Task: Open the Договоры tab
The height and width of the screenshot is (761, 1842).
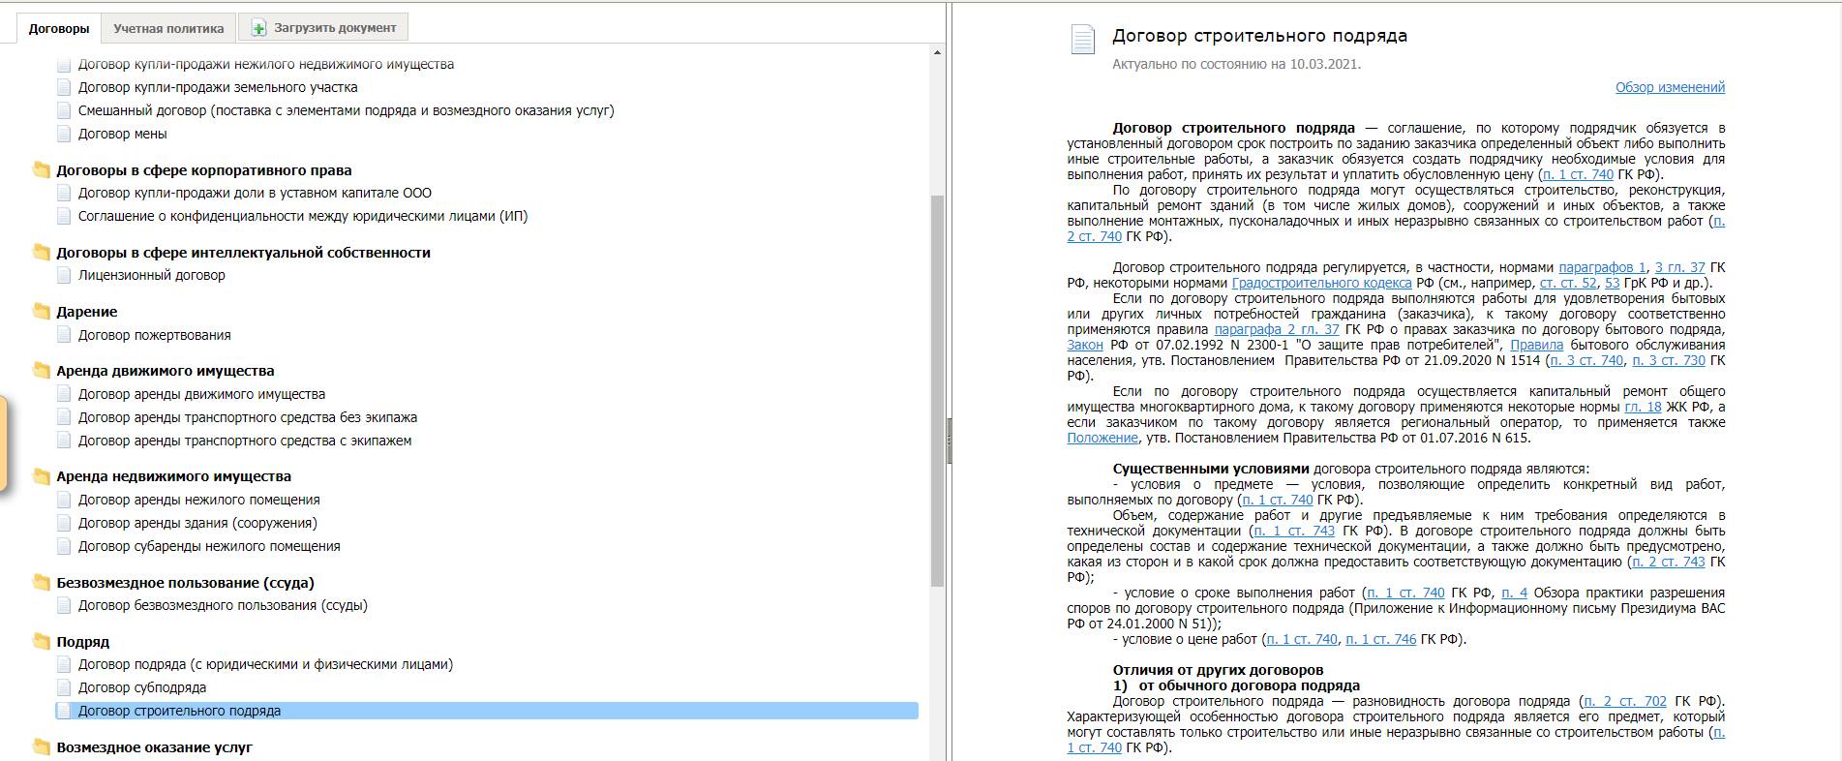Action: (x=59, y=28)
